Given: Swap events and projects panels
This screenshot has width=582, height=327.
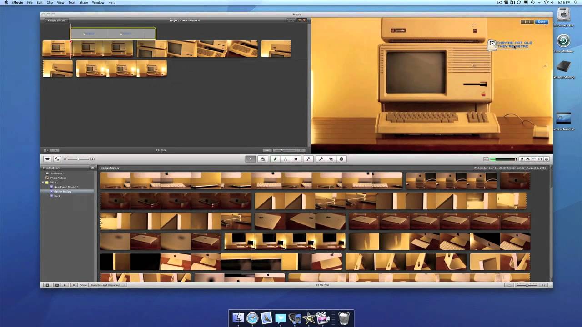Looking at the screenshot, I should pos(57,159).
